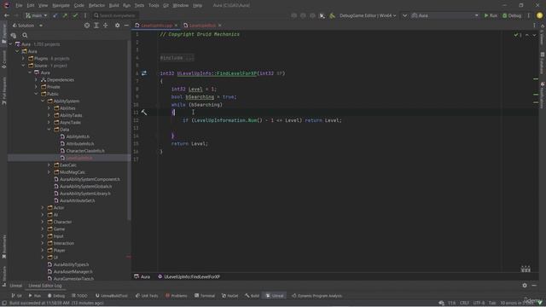
Task: Open the main git branch dropdown
Action: click(36, 15)
